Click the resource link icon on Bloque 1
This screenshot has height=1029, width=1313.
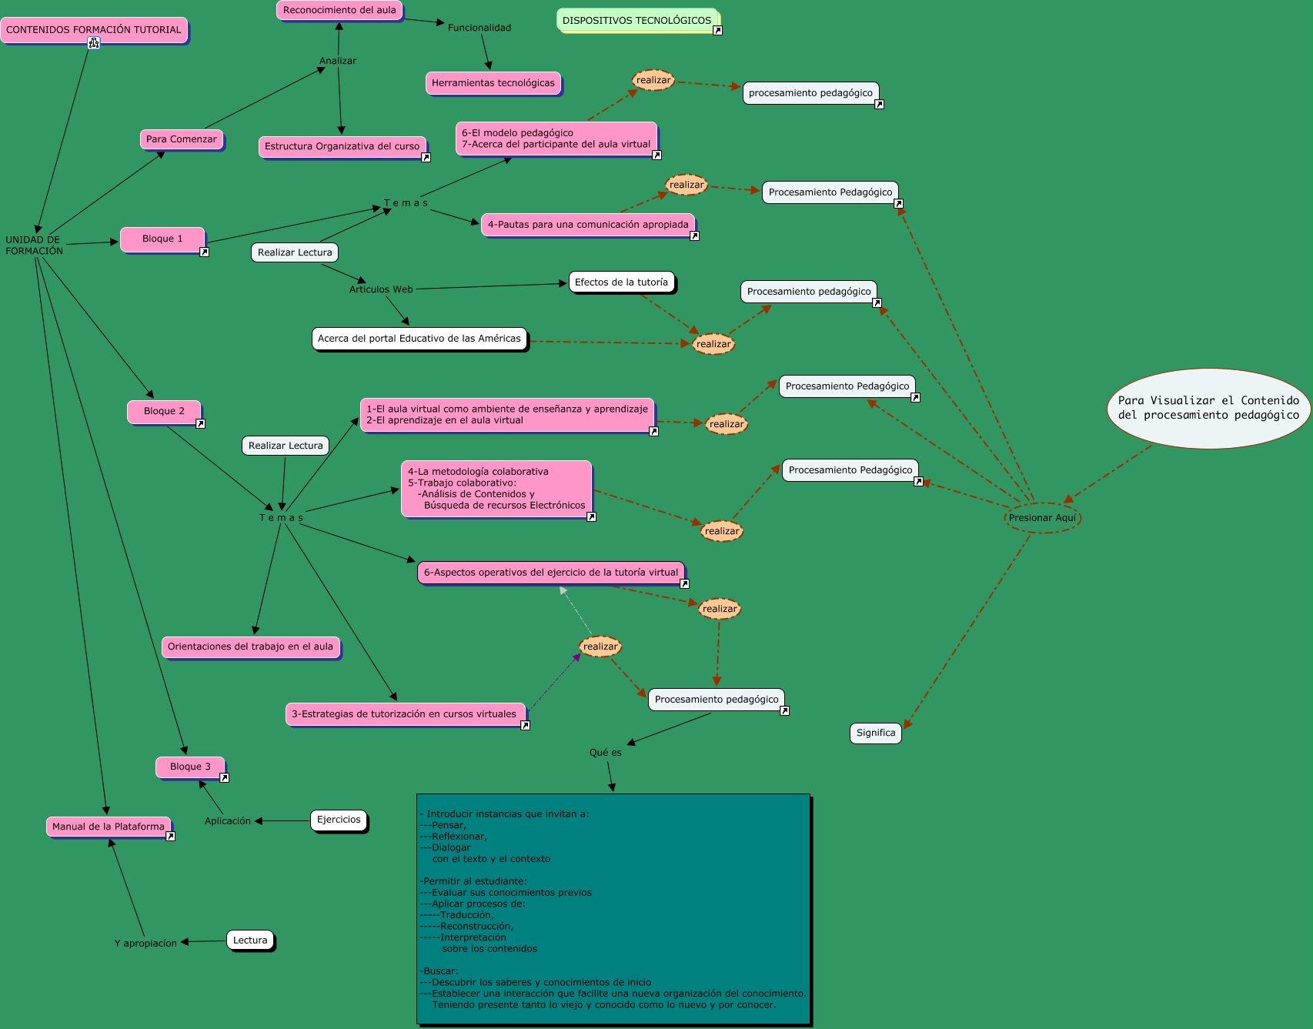point(204,252)
